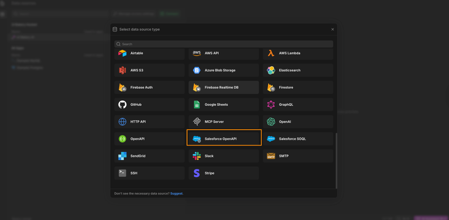Click the Firebase Auth label
The height and width of the screenshot is (220, 449).
pyautogui.click(x=142, y=88)
